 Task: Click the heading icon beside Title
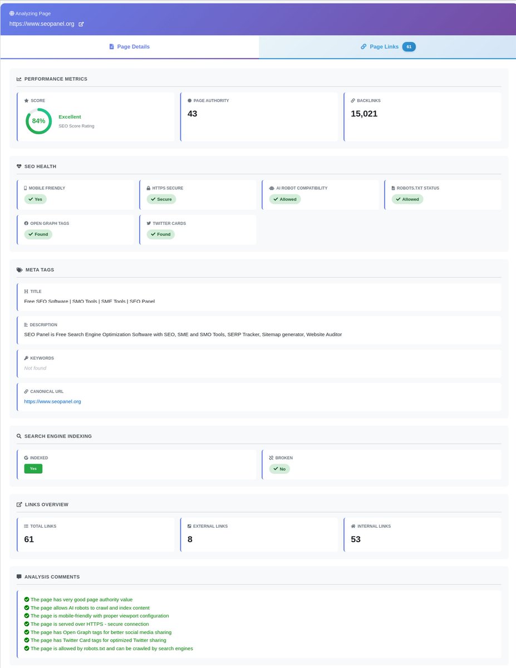(26, 291)
